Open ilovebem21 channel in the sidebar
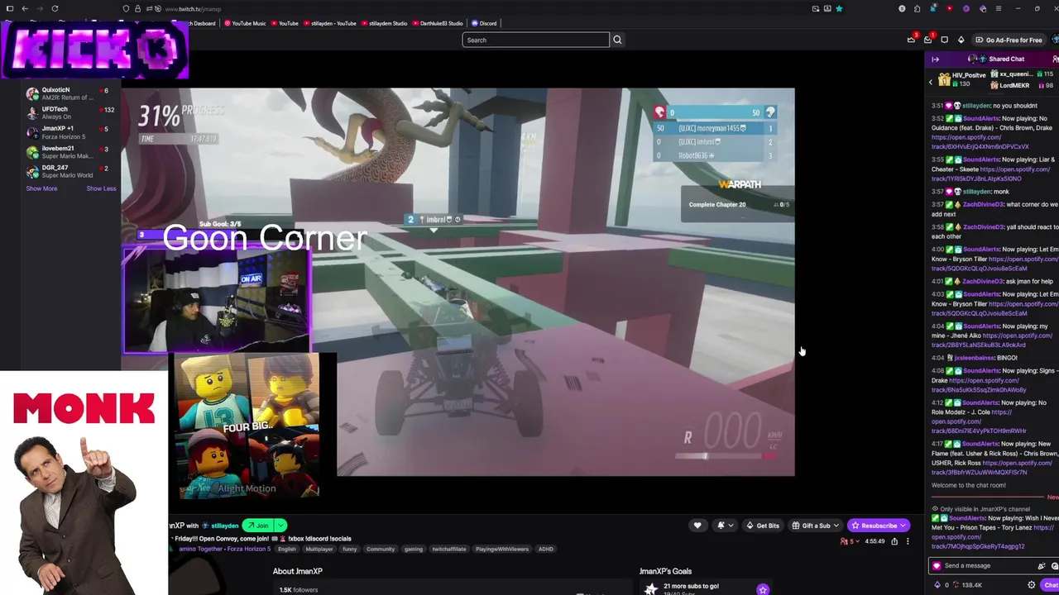1059x595 pixels. [x=70, y=152]
